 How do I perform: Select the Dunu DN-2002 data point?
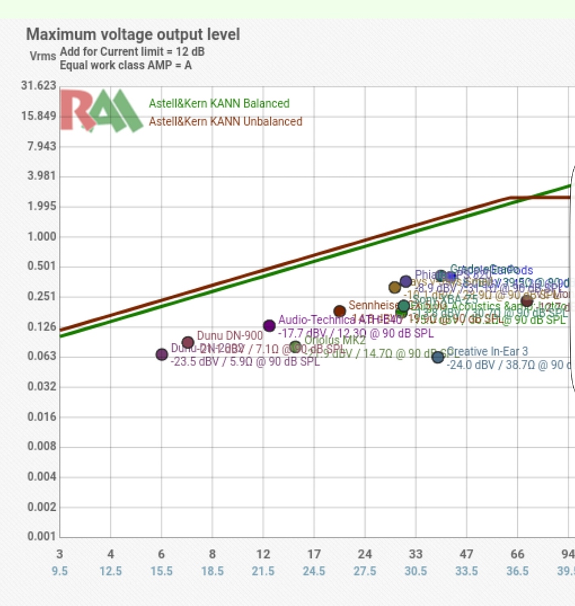tap(162, 355)
